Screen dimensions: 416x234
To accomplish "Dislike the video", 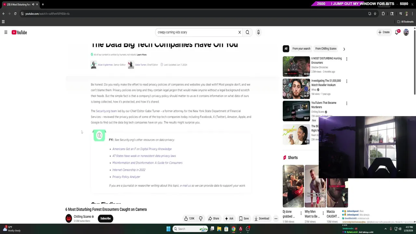I will click(x=201, y=219).
